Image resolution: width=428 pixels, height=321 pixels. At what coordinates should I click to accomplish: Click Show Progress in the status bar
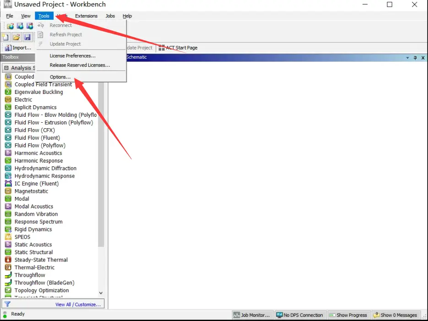pyautogui.click(x=348, y=315)
